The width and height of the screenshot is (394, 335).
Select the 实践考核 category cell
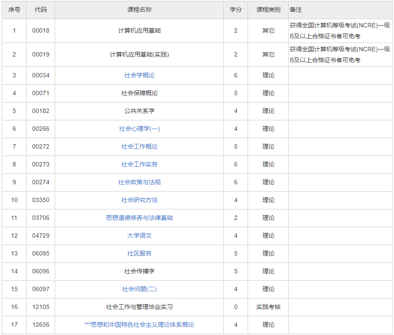point(268,307)
